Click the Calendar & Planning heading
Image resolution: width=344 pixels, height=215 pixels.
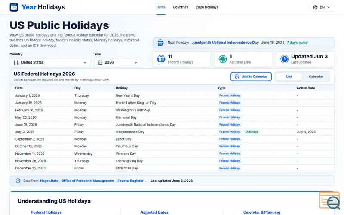coord(262,212)
